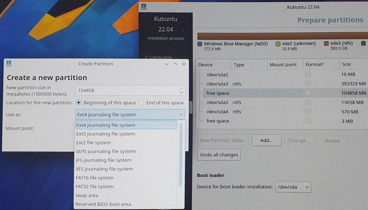Choose FAT16 file system from list
Image resolution: width=368 pixels, height=210 pixels.
point(126,178)
